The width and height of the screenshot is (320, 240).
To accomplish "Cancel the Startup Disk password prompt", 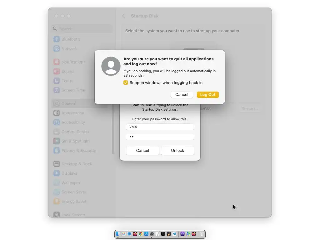I will coord(142,151).
